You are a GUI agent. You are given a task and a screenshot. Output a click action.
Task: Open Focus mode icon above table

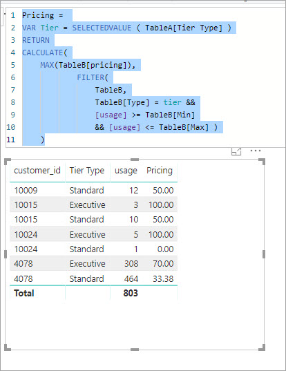tap(236, 151)
